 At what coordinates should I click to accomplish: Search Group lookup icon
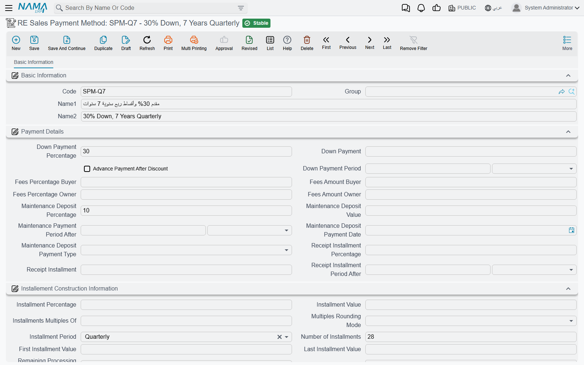pos(572,92)
